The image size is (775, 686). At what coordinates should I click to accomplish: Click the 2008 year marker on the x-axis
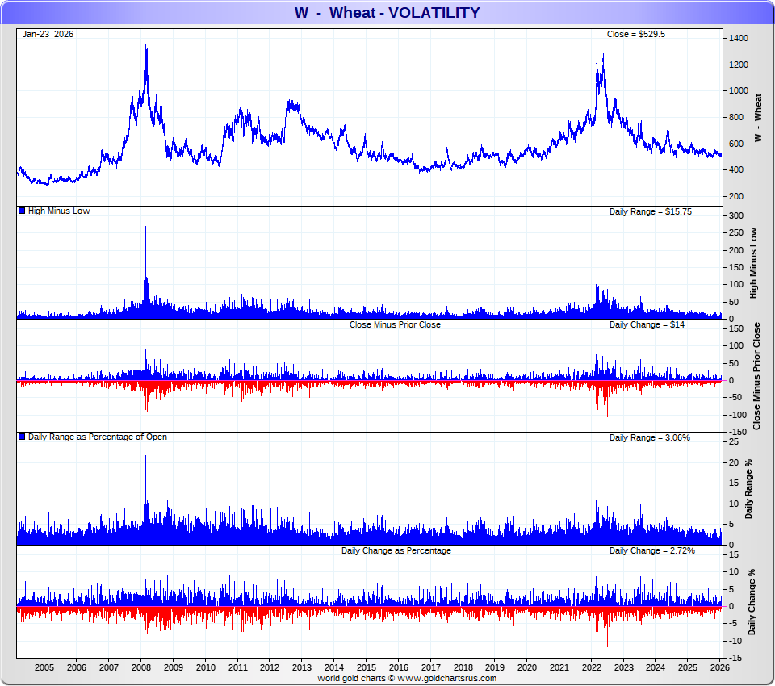140,667
